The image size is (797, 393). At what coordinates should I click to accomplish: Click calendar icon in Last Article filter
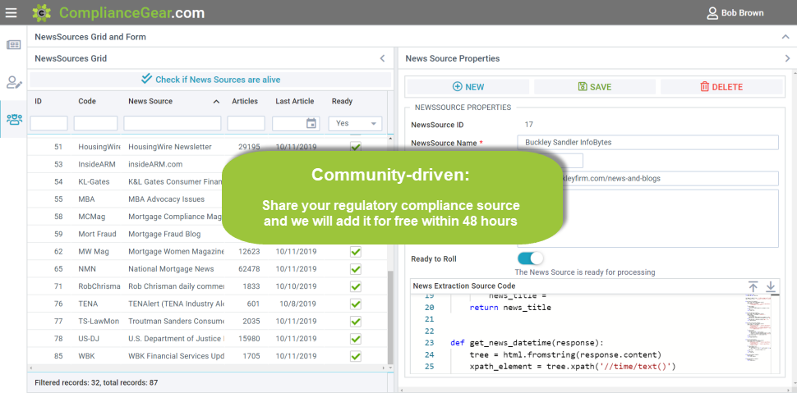click(311, 123)
